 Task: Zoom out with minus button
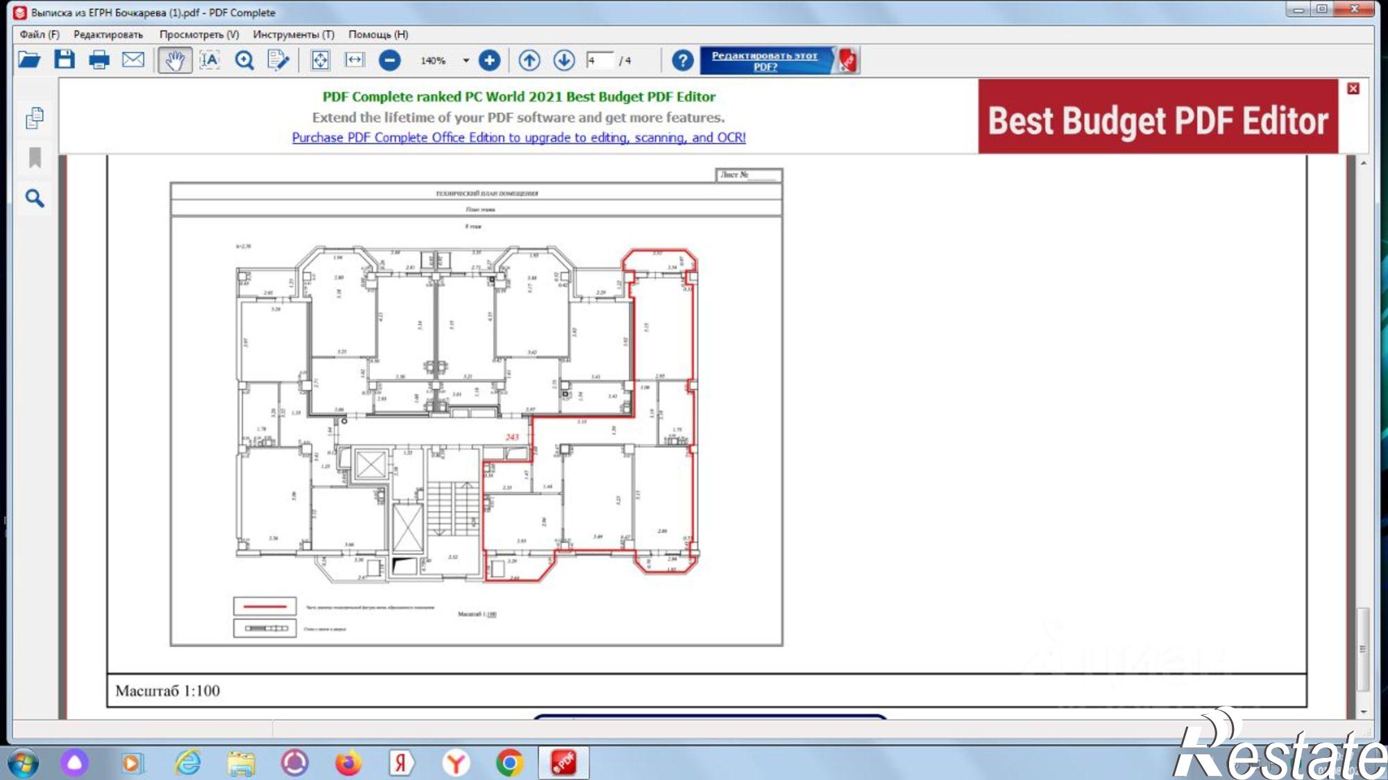(x=390, y=60)
